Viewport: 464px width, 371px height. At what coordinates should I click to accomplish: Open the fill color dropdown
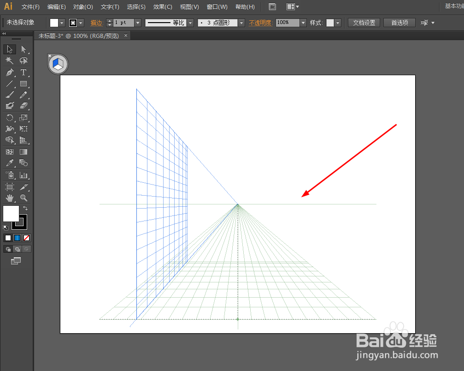62,23
